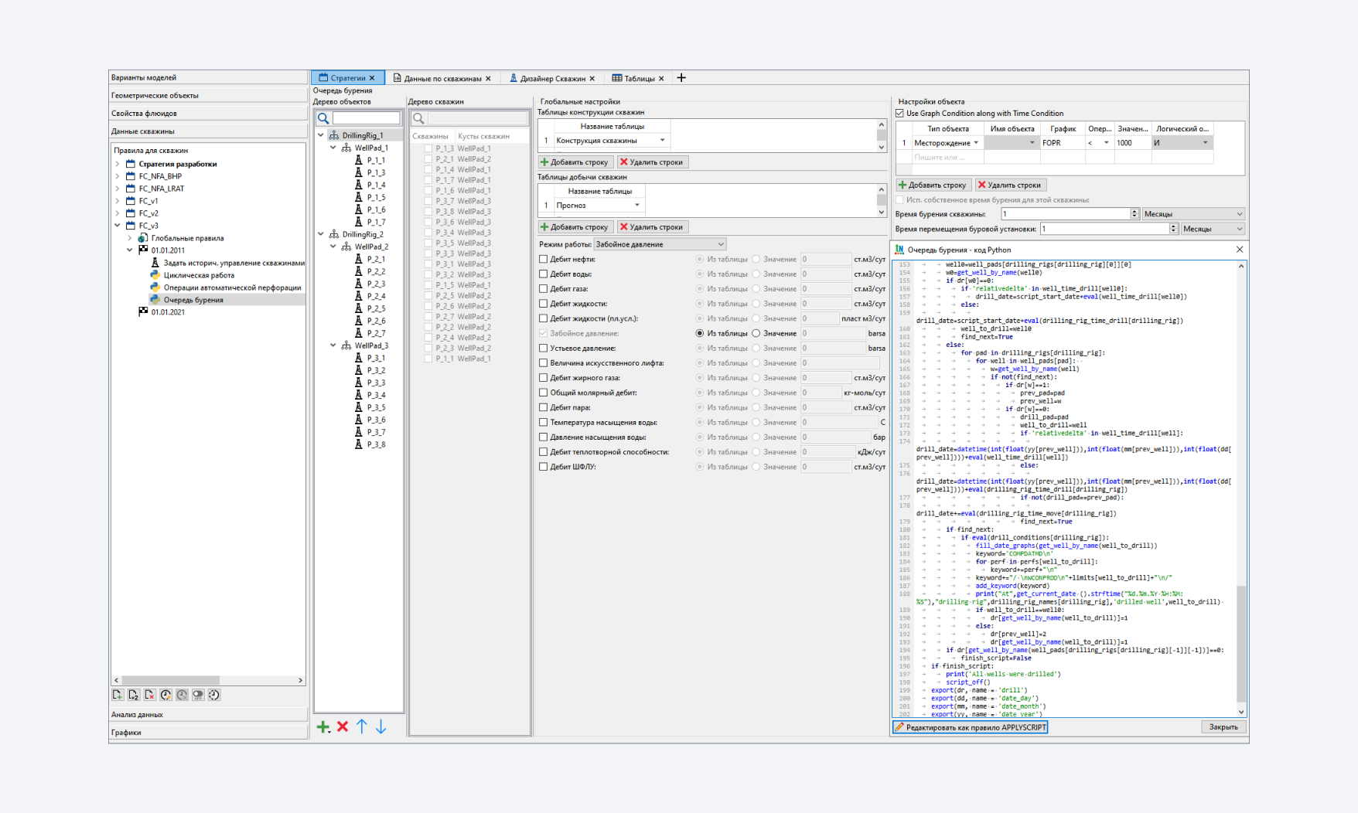Screen dimensions: 1358x813
Task: Select the Циклическая работа python rule
Action: (x=199, y=275)
